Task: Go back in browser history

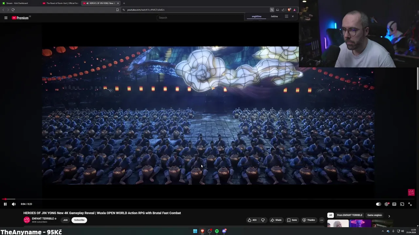Action: click(x=3, y=10)
